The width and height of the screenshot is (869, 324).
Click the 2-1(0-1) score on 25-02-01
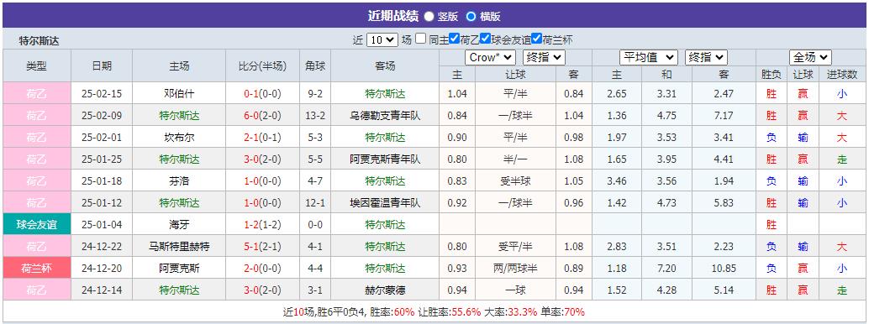click(x=263, y=138)
